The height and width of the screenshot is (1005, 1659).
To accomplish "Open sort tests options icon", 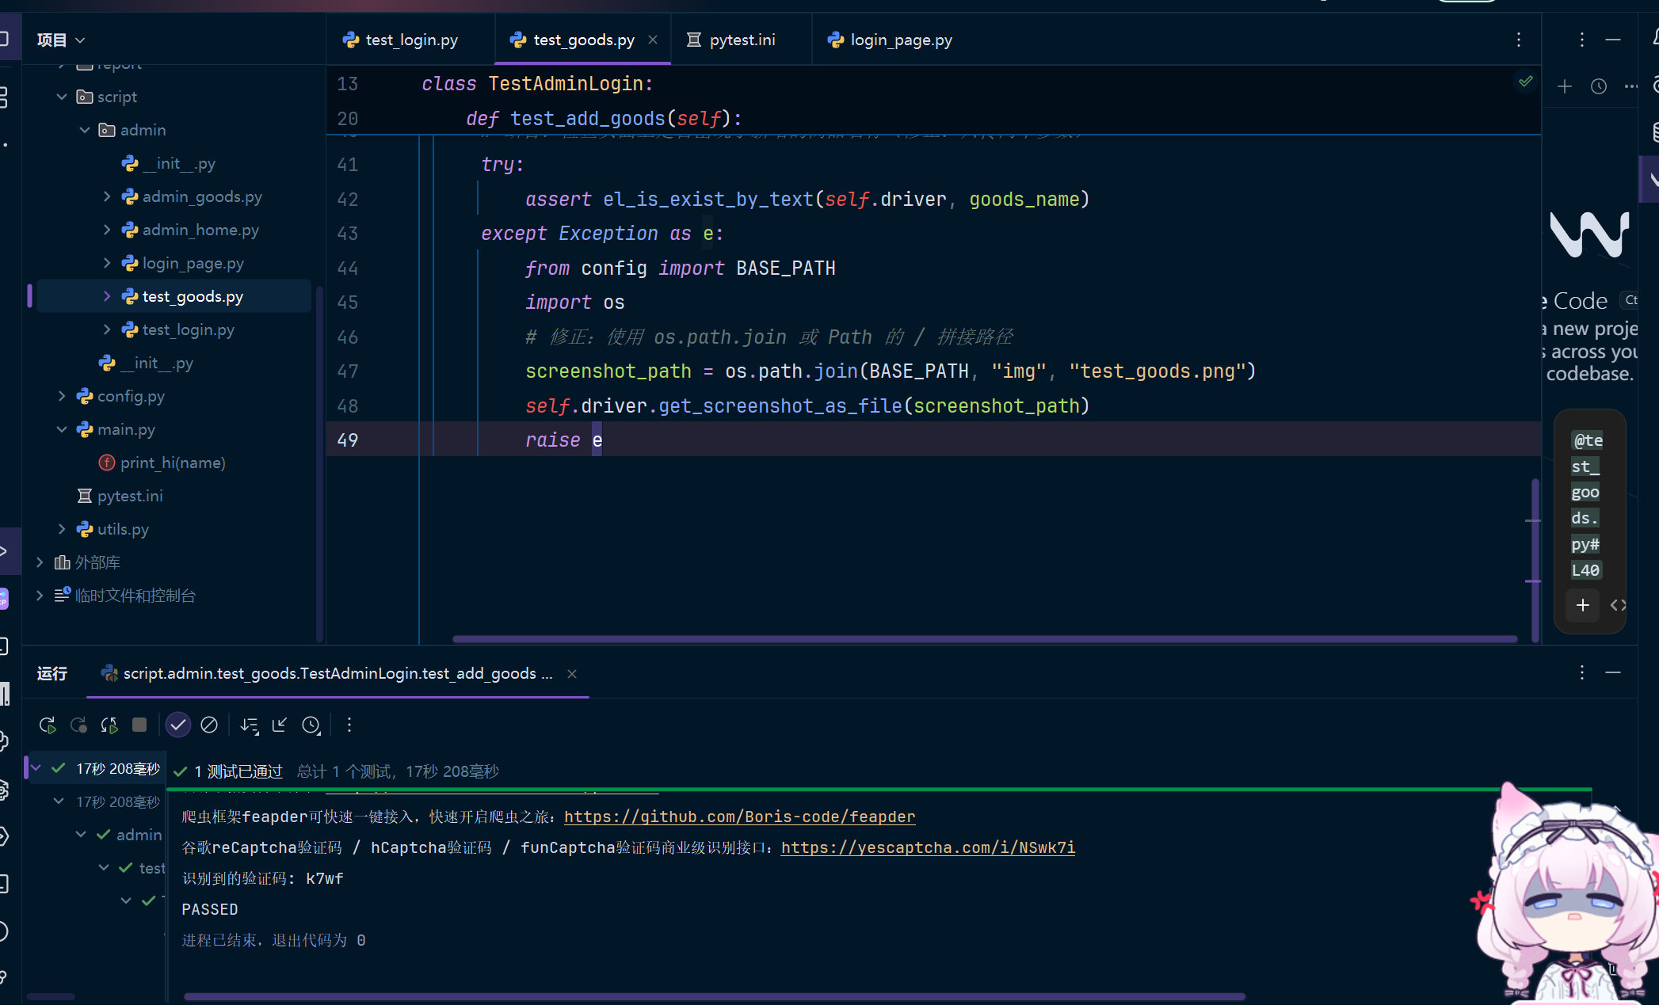I will (x=250, y=725).
